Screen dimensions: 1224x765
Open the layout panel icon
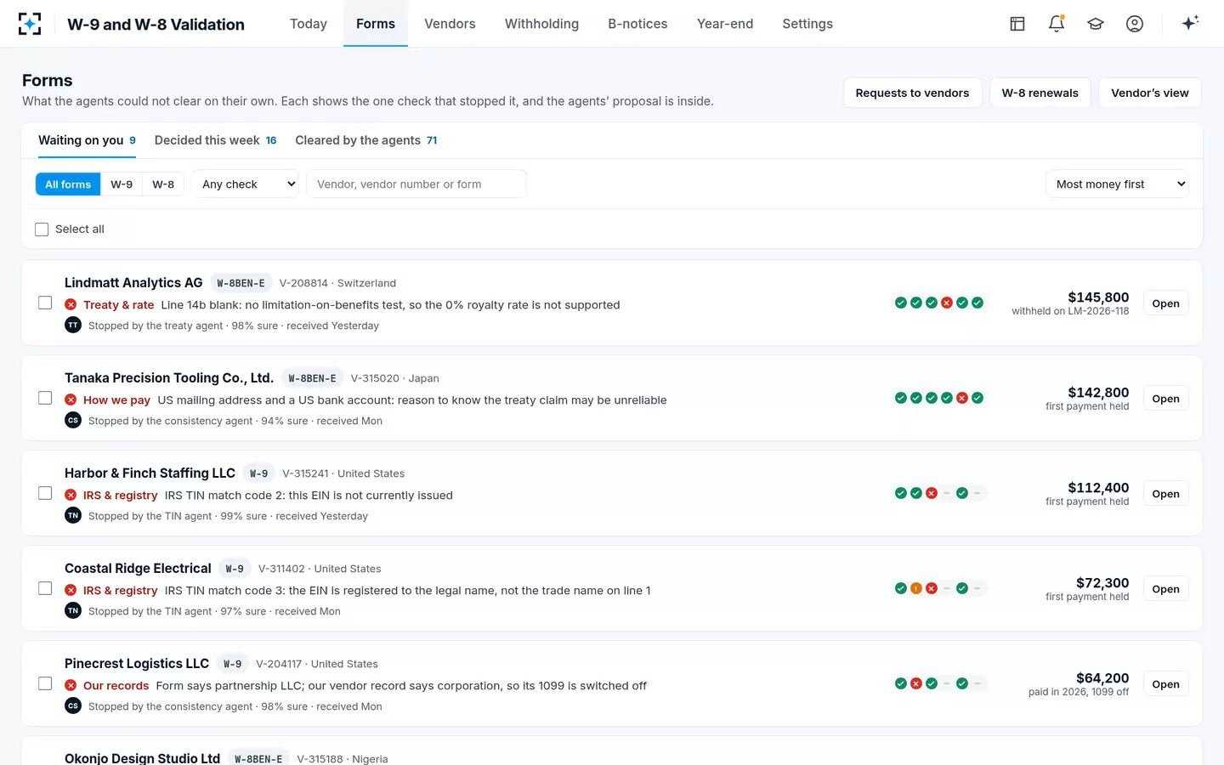point(1017,24)
